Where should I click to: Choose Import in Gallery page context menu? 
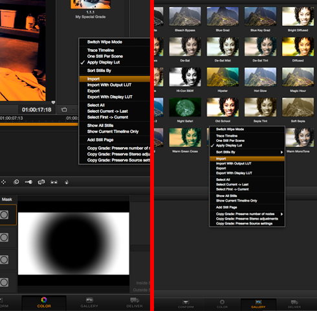247,159
